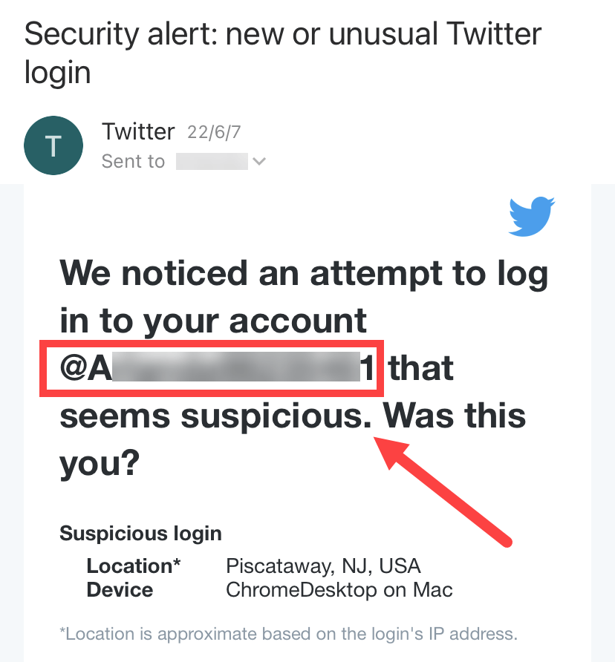Image resolution: width=615 pixels, height=662 pixels.
Task: Click ChromeDesktop on Mac device value
Action: 339,590
